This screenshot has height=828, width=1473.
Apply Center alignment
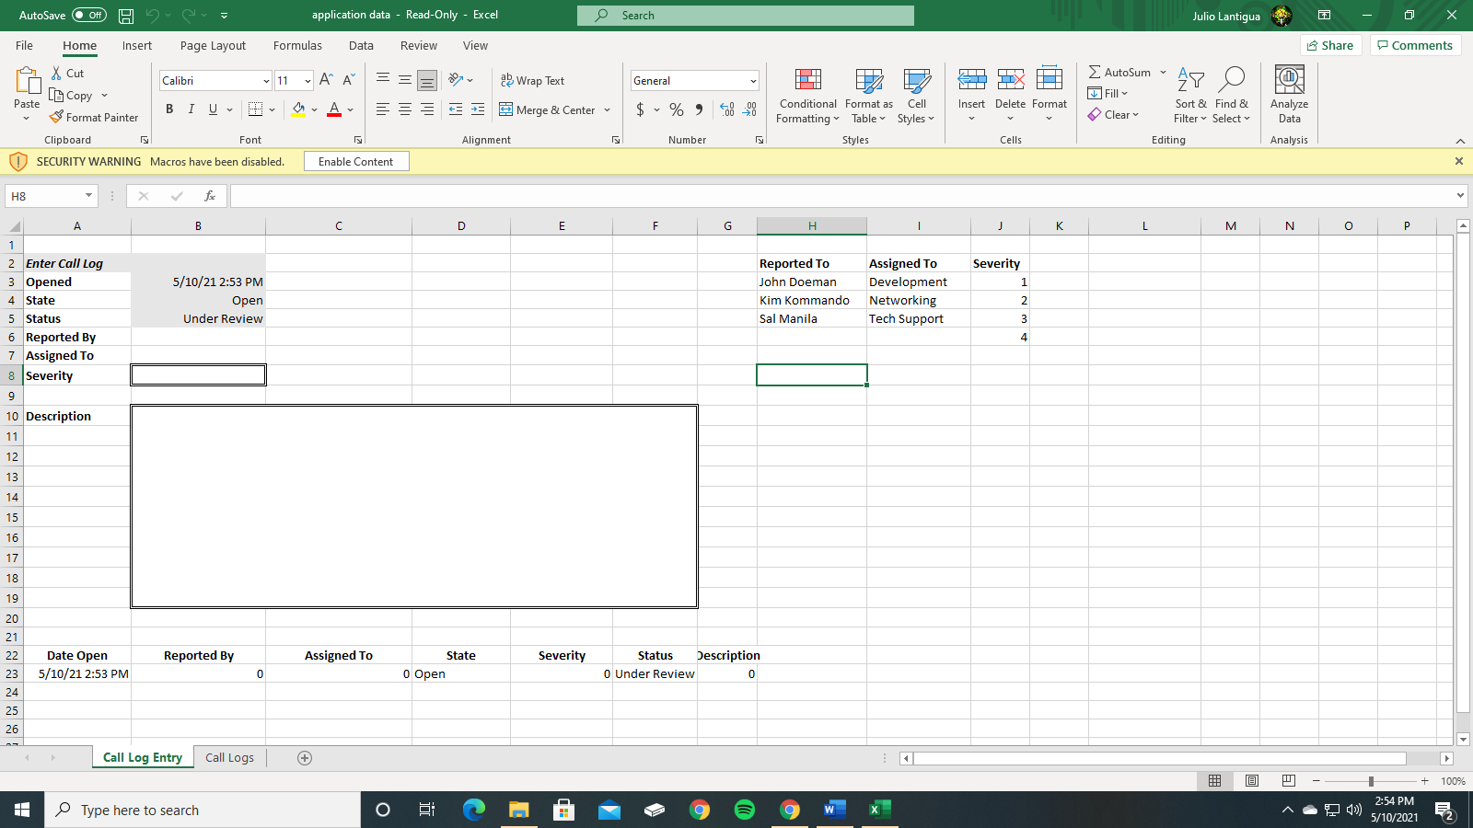coord(404,109)
